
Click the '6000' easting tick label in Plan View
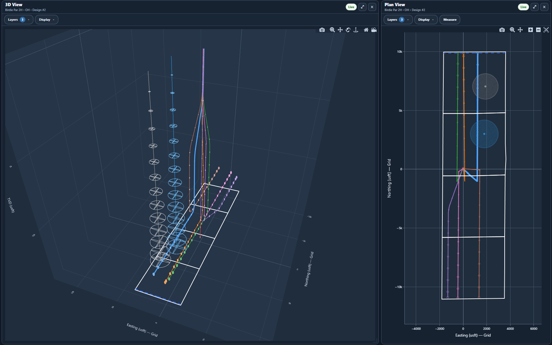click(534, 329)
